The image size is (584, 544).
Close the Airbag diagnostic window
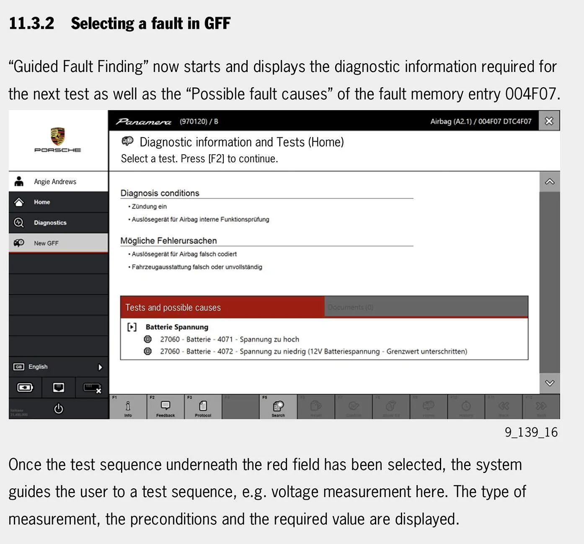[549, 121]
